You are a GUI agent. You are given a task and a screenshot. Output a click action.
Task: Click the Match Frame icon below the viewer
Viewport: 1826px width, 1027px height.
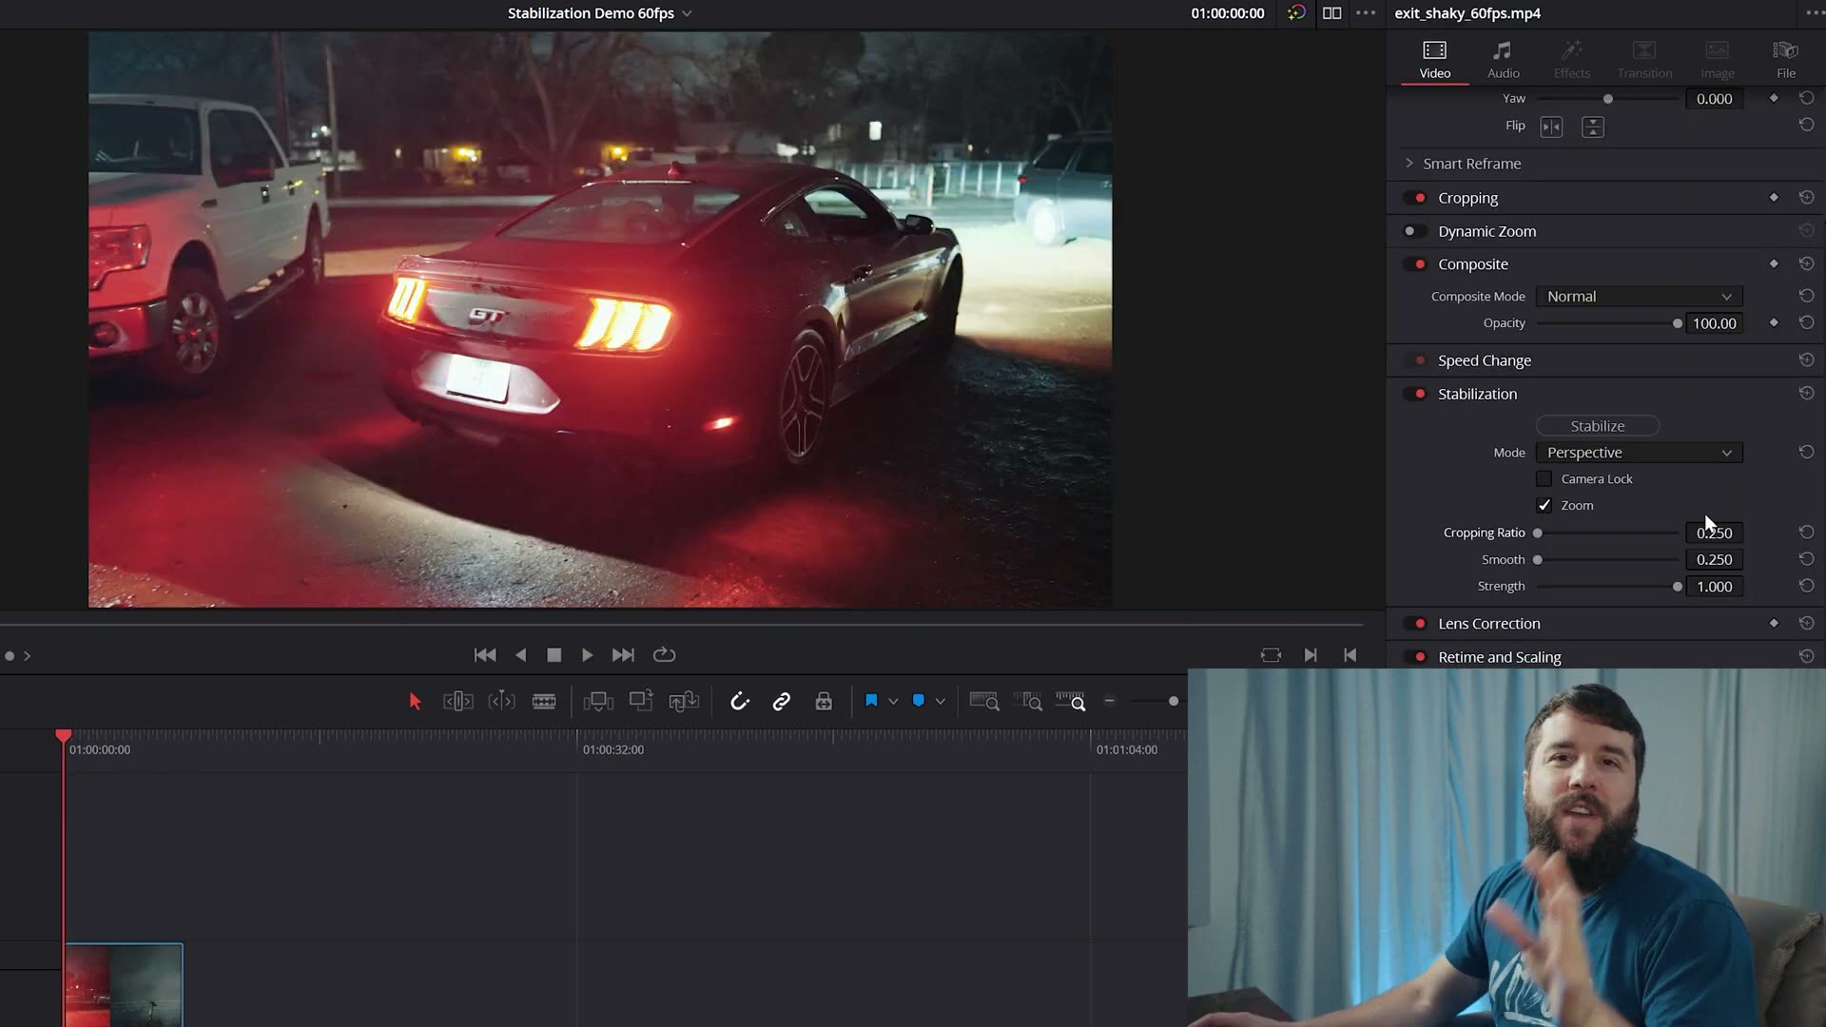click(1271, 655)
